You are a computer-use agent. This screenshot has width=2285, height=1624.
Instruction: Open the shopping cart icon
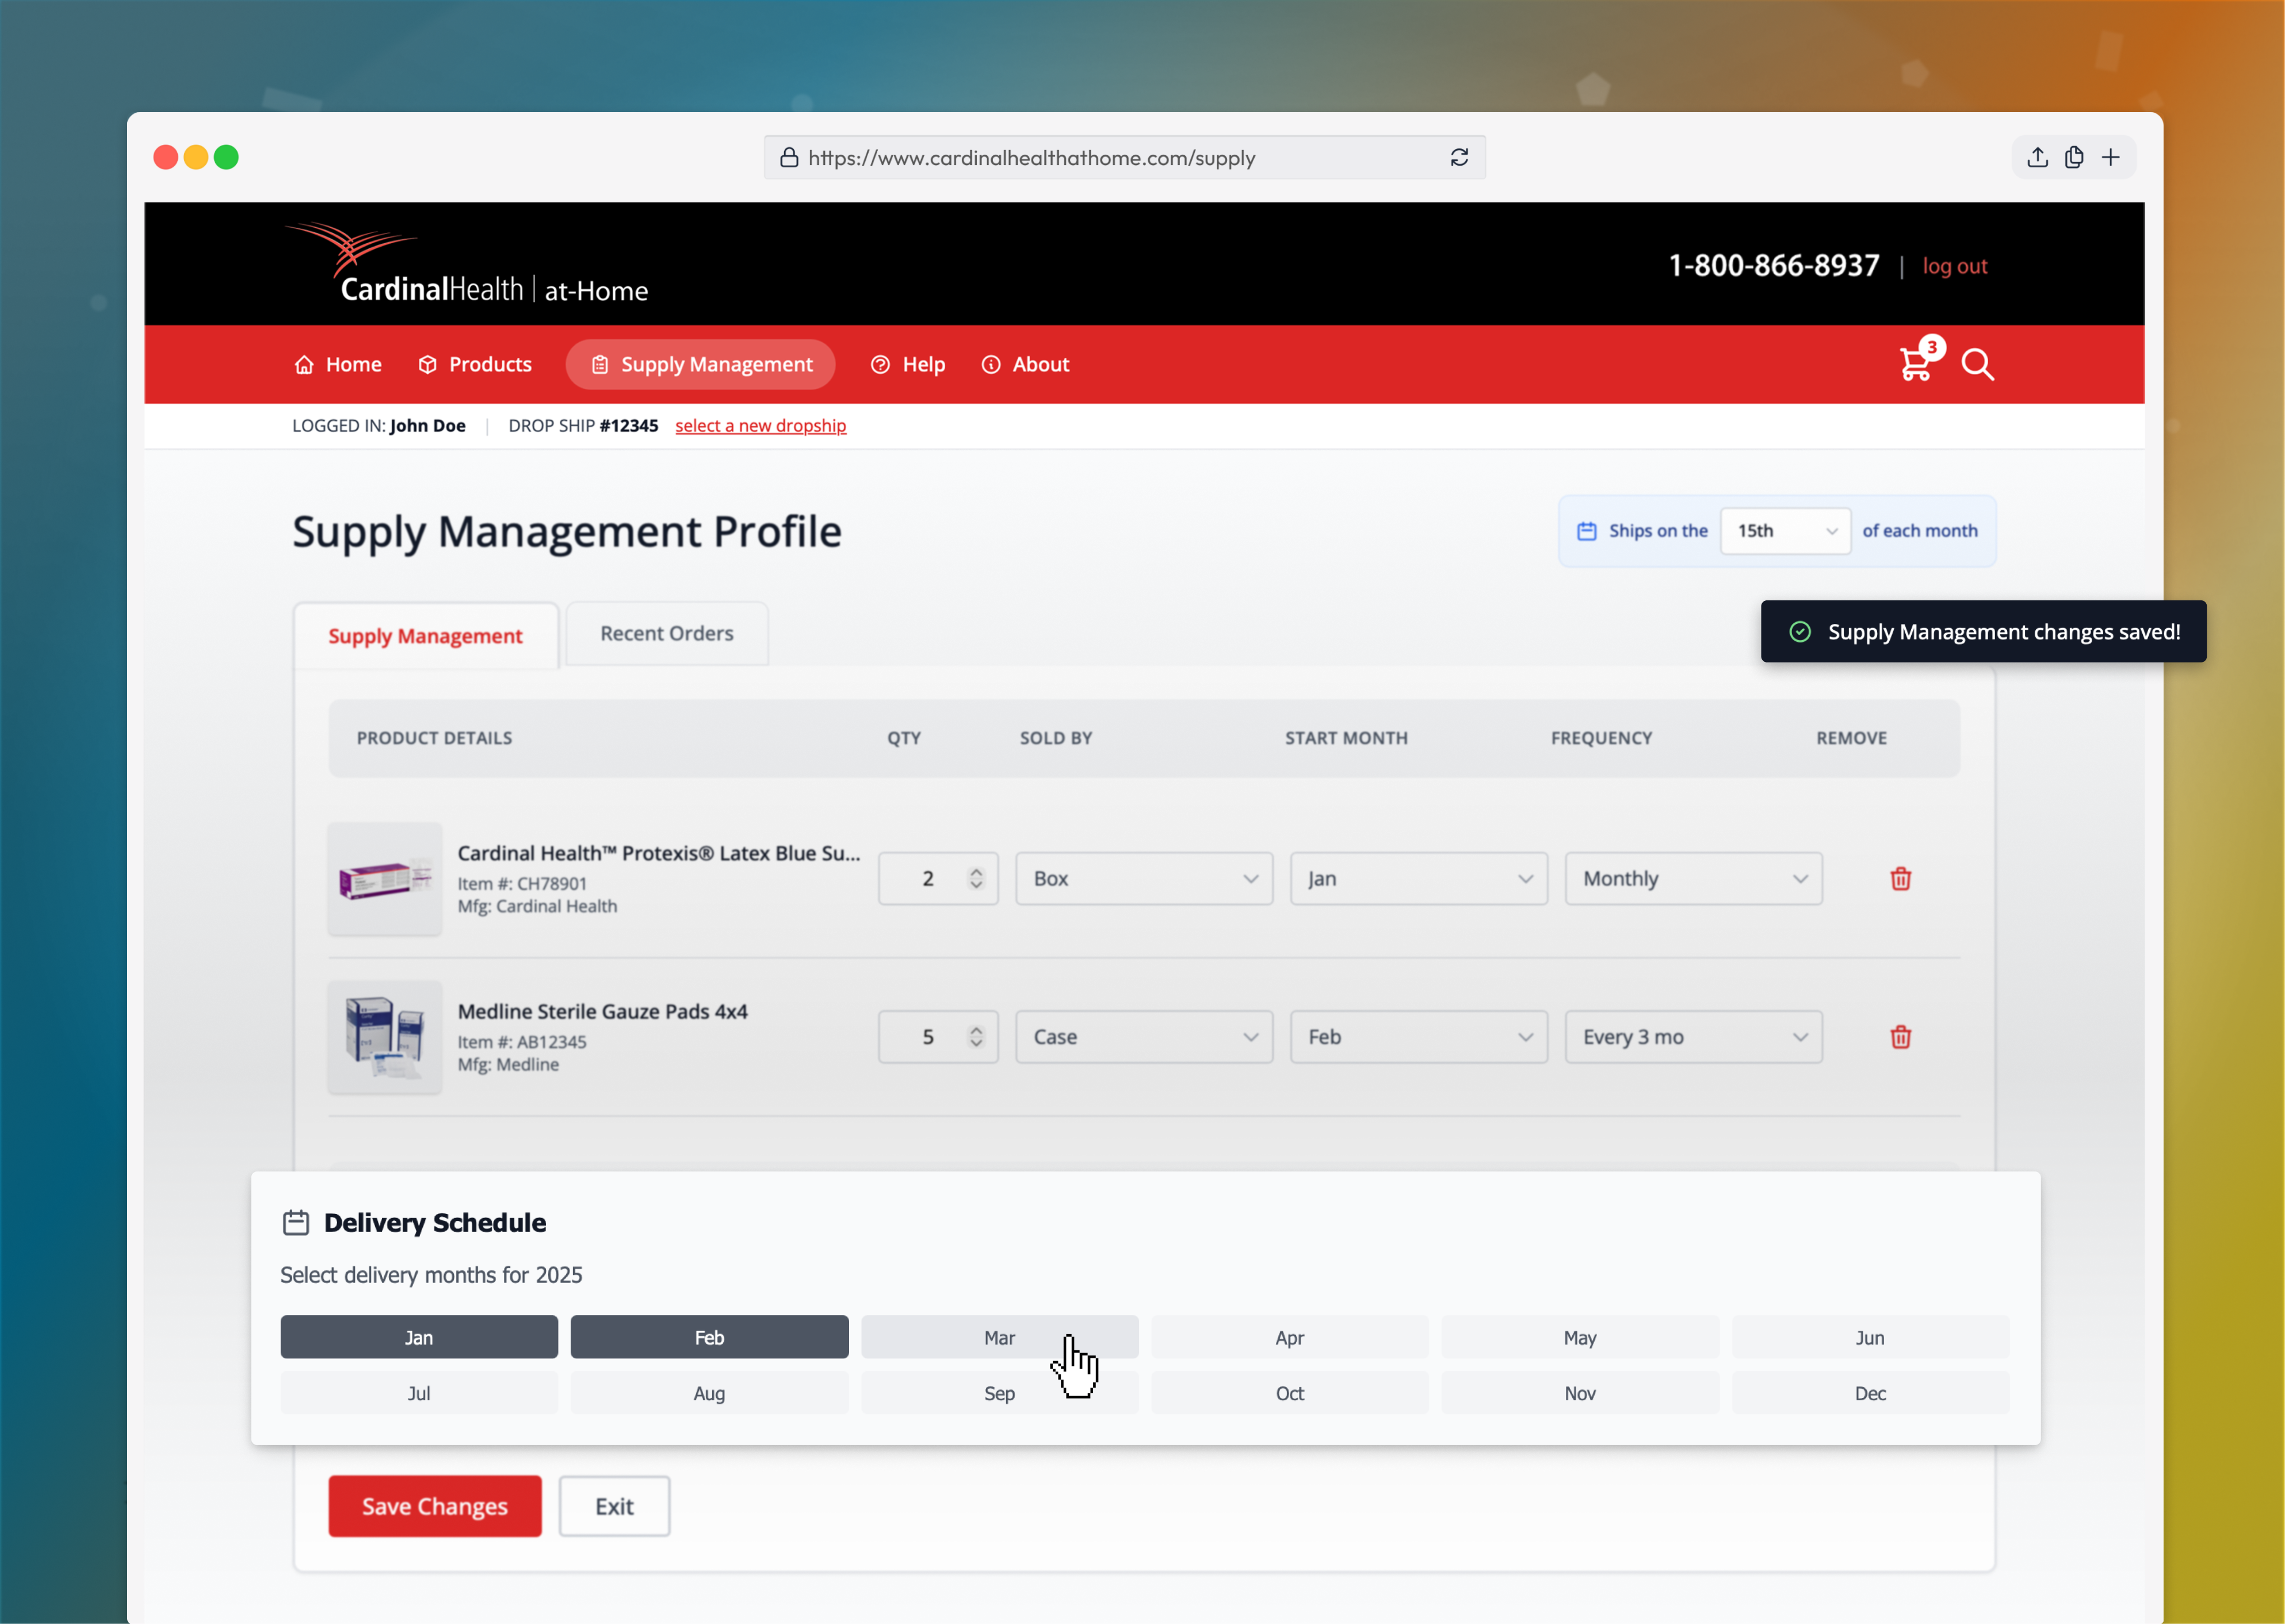coord(1914,364)
